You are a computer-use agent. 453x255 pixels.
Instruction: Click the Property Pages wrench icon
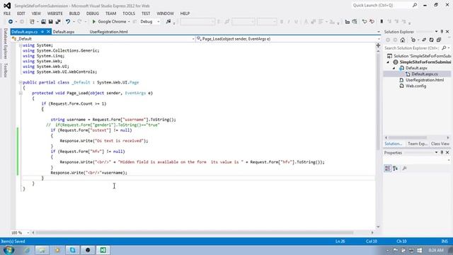404,169
